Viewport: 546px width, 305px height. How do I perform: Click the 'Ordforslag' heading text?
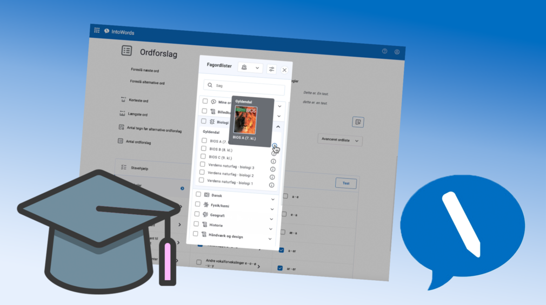158,53
